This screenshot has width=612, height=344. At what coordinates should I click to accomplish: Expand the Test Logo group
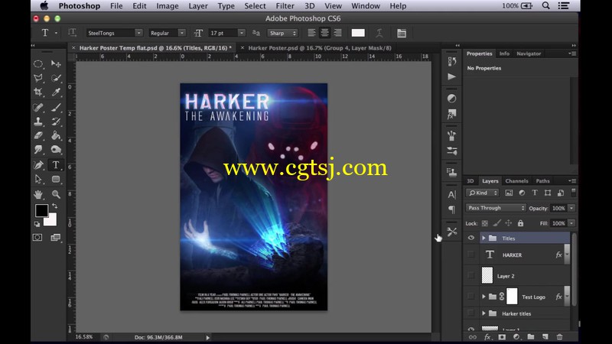(x=483, y=297)
